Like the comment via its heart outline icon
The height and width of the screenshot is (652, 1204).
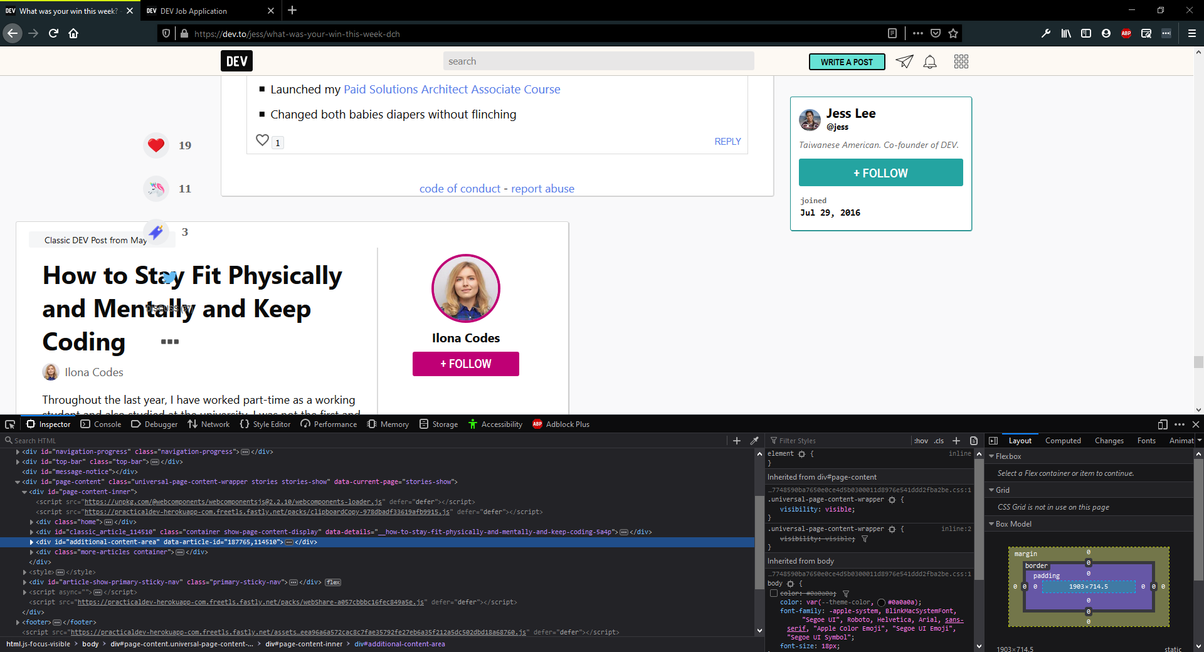(x=263, y=140)
